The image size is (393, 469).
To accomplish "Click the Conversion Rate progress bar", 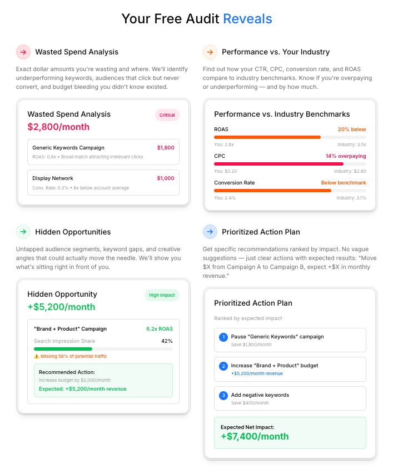I will click(x=290, y=191).
